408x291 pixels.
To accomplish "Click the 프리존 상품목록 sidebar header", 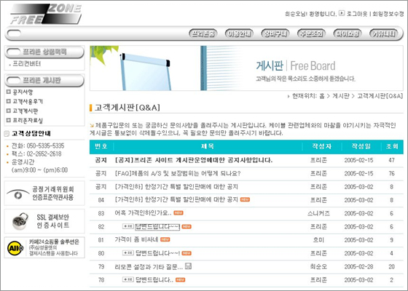I will (44, 52).
